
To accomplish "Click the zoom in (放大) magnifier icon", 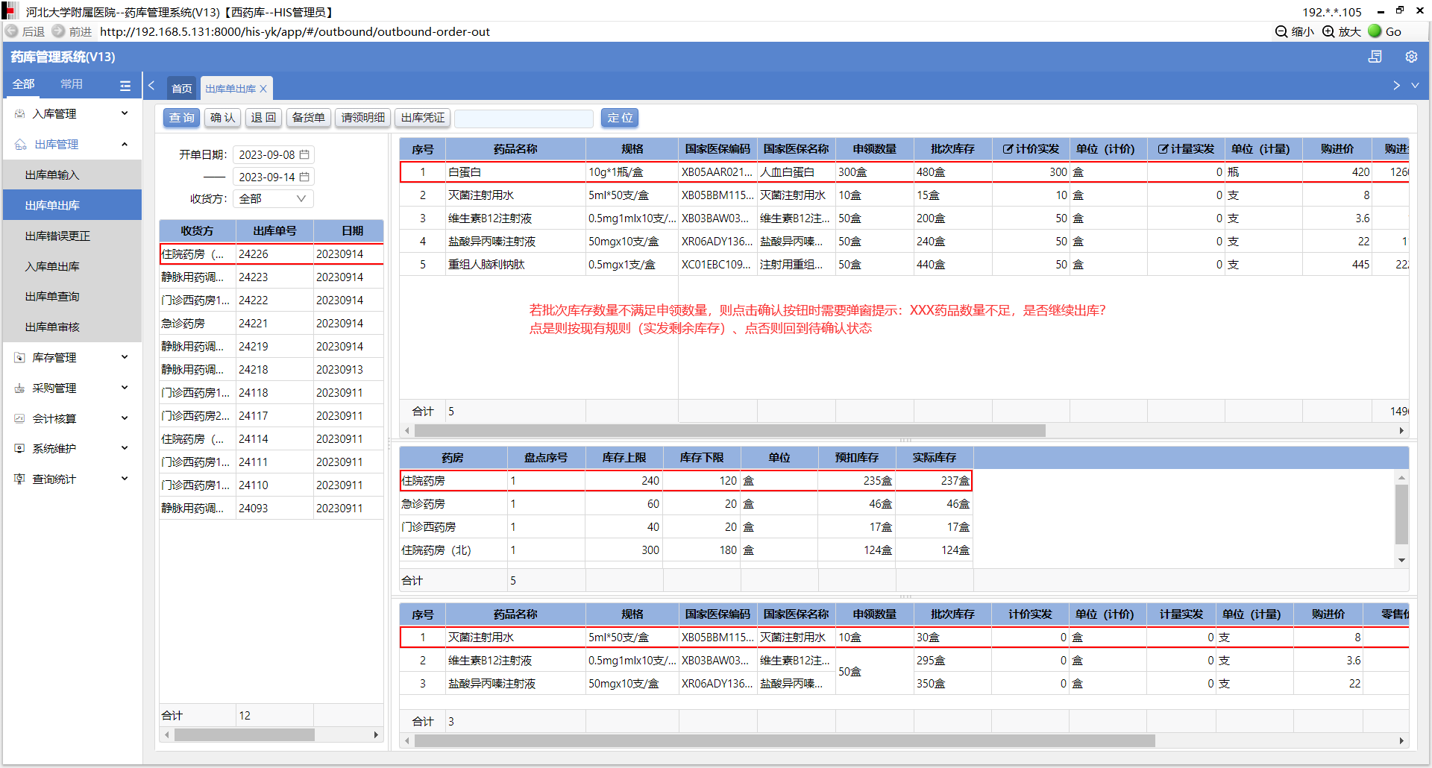I will tap(1328, 31).
